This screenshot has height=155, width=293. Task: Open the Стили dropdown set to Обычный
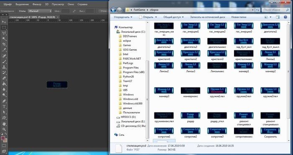pyautogui.click(x=40, y=11)
